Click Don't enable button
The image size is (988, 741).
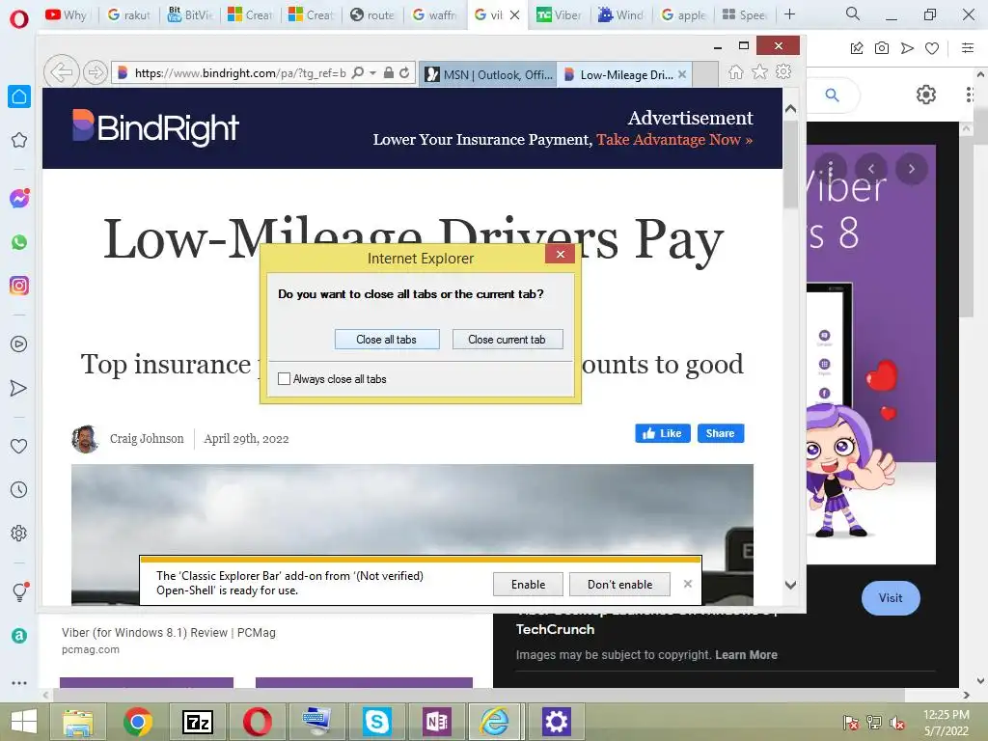620,584
